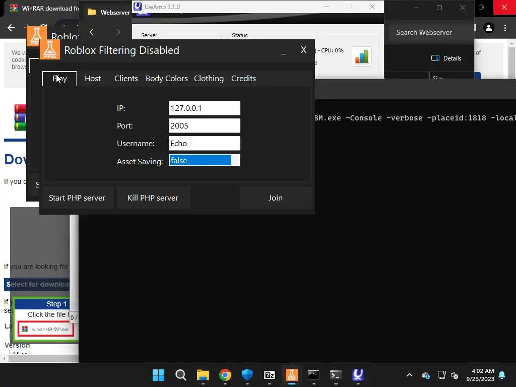Image resolution: width=516 pixels, height=387 pixels.
Task: Open the Windows Start menu
Action: [x=158, y=375]
